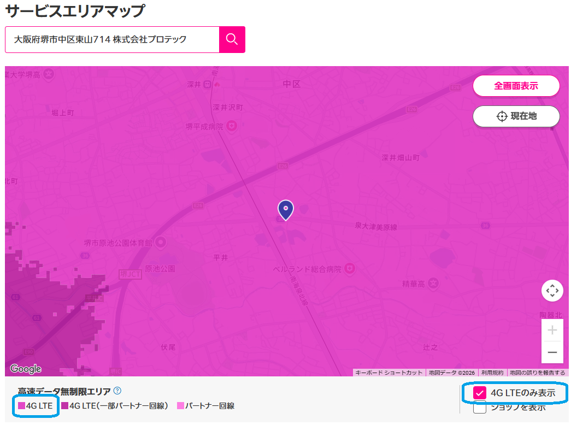Click the 精華高 school marker icon

coord(433,283)
